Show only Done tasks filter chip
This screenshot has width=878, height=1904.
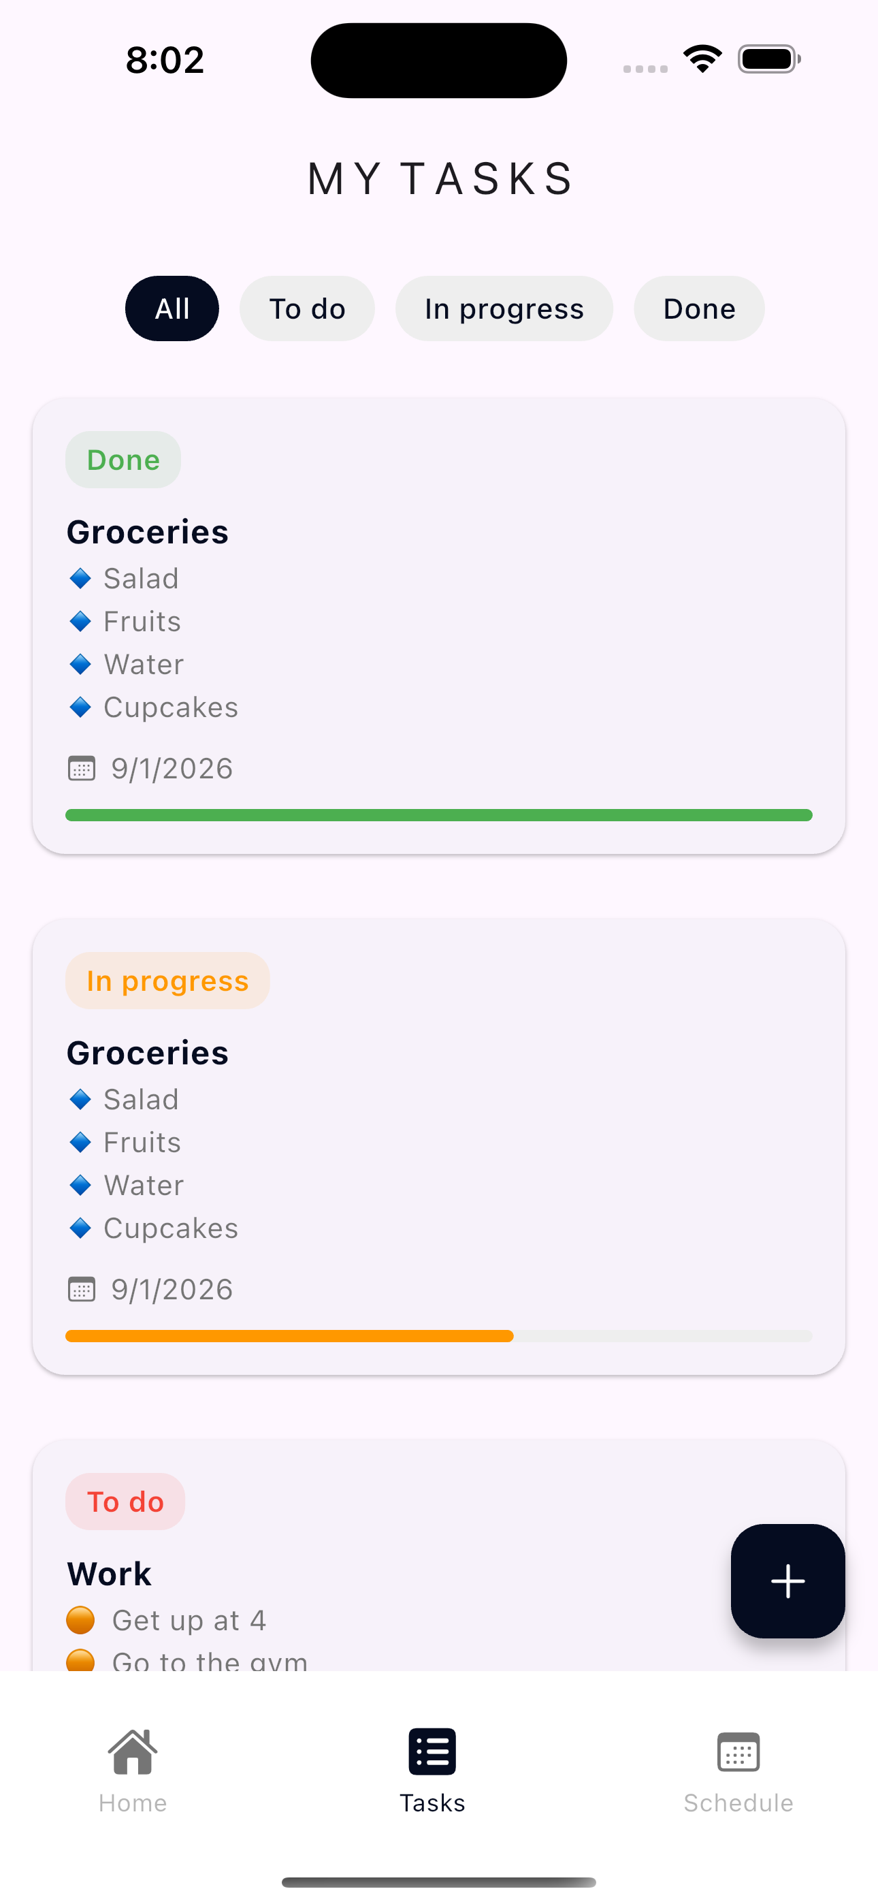[699, 308]
